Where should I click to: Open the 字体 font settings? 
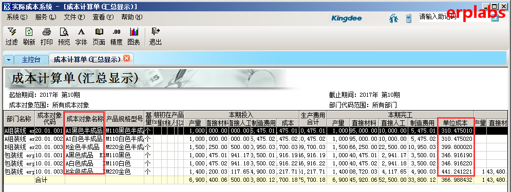[81, 36]
